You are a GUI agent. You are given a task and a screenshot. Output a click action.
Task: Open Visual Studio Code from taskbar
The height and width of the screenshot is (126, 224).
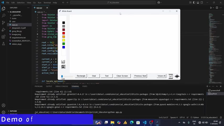click(x=145, y=123)
